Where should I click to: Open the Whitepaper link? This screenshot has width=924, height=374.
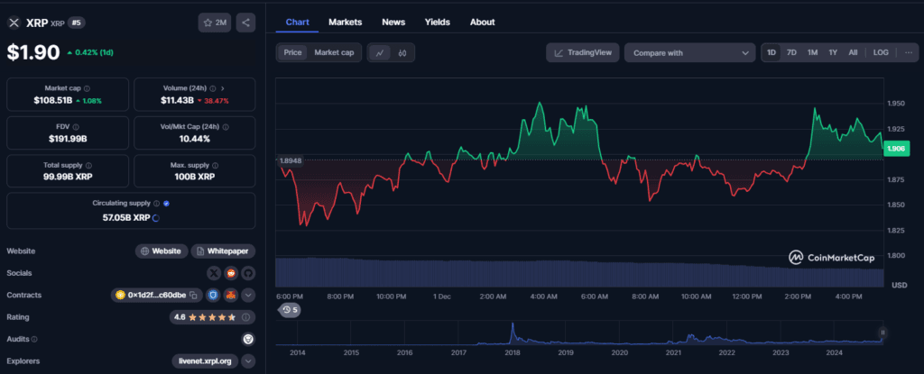223,251
